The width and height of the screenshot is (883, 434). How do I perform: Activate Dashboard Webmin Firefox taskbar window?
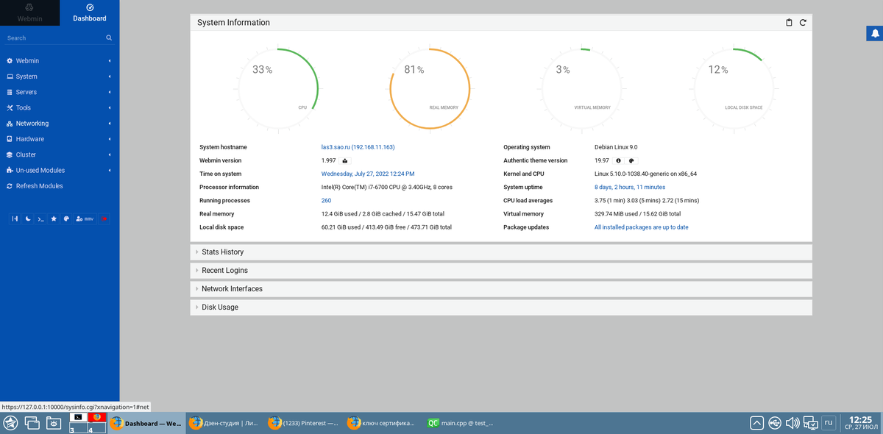pyautogui.click(x=146, y=423)
